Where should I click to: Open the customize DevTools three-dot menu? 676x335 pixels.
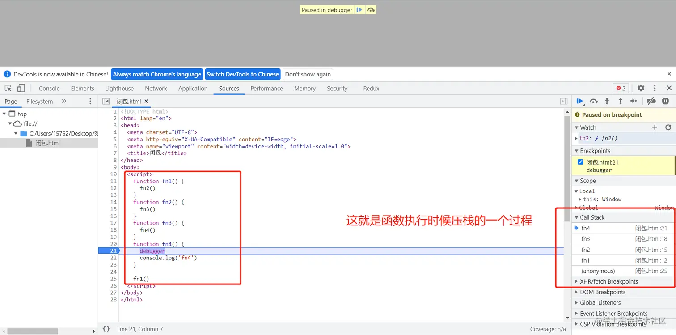point(655,88)
